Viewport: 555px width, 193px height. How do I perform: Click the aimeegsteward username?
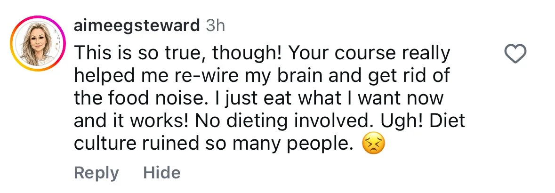coord(137,26)
